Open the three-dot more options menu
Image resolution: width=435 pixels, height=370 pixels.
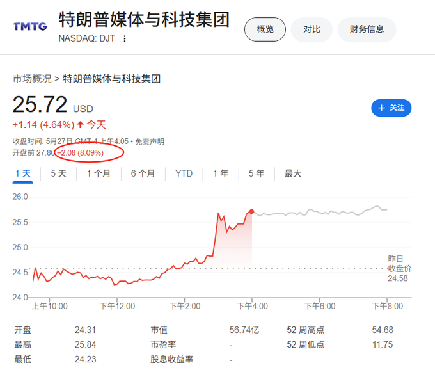coord(125,38)
